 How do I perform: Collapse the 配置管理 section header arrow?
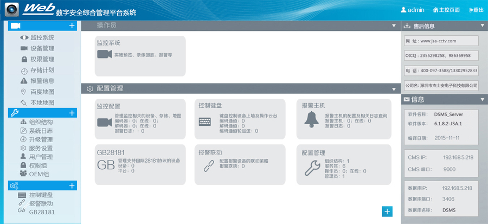tap(394, 89)
